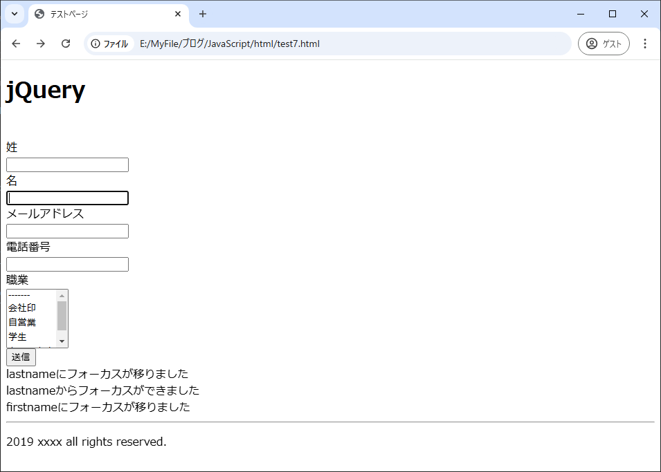Select 会社印 in the 職業 list
This screenshot has width=661, height=472.
[32, 308]
